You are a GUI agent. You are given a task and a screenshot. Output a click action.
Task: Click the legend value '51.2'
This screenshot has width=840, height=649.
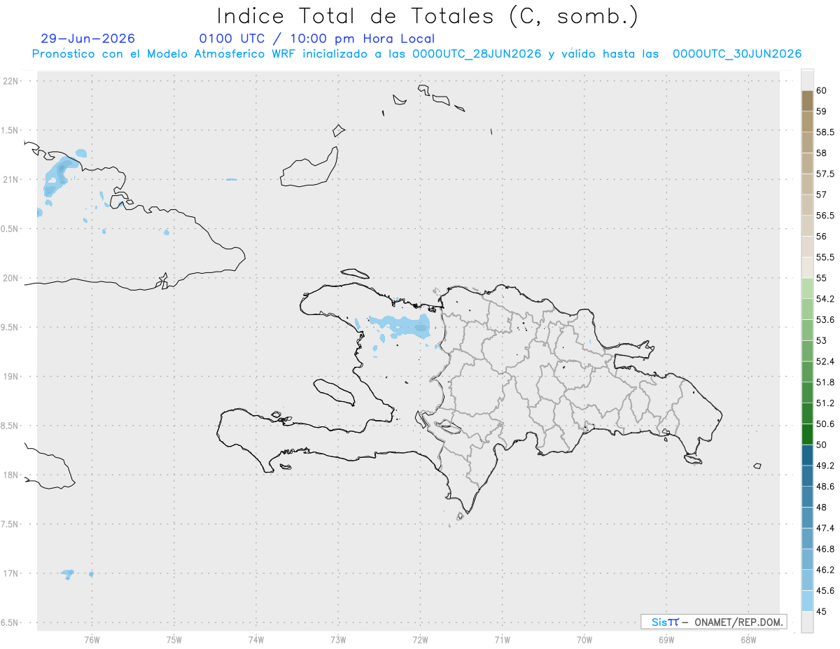[825, 403]
